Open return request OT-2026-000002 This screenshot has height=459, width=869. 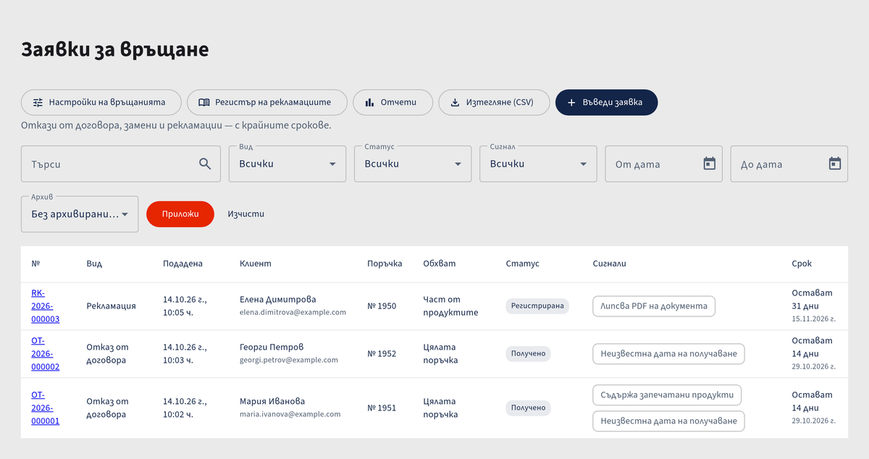pyautogui.click(x=45, y=353)
